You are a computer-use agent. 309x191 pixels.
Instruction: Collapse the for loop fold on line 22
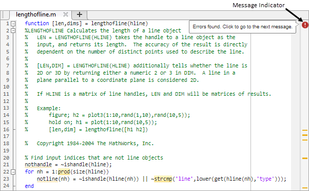click(13, 172)
